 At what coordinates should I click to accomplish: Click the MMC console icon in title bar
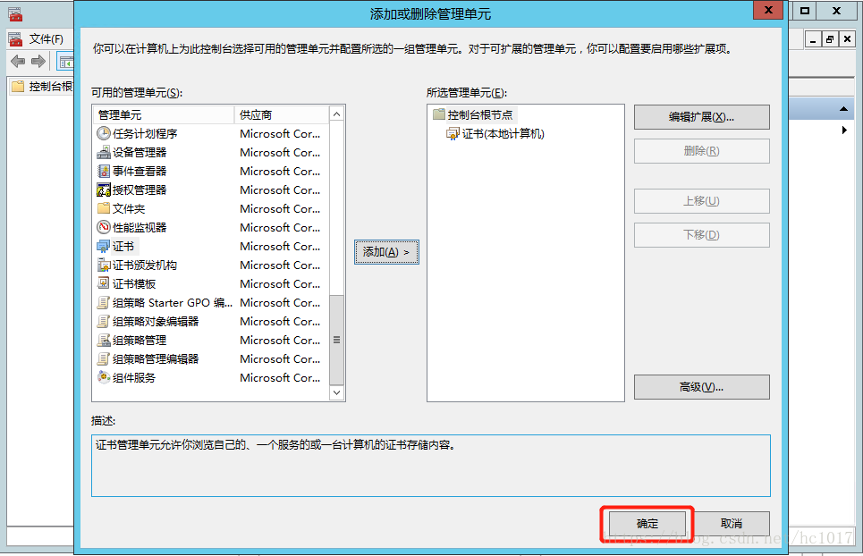[15, 14]
